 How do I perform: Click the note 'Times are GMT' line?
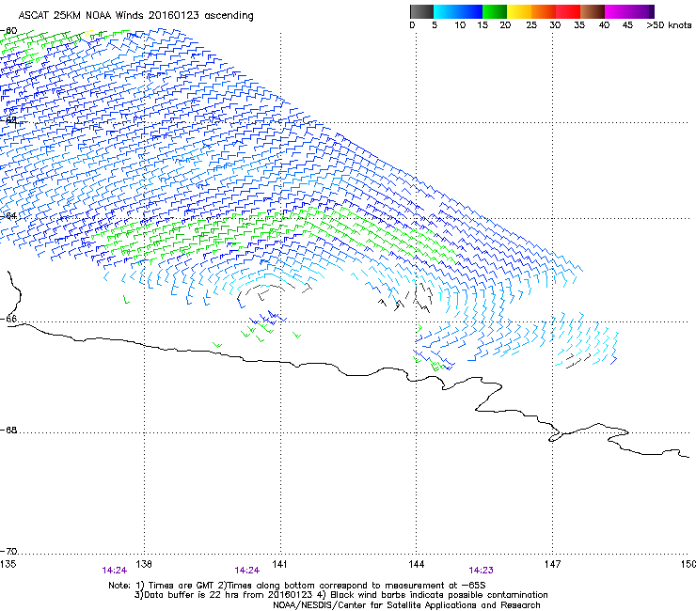coord(297,586)
